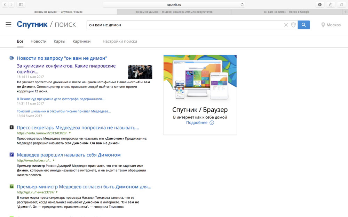Click the Safari share button
Screen dimensions: 348x217
point(331,5)
